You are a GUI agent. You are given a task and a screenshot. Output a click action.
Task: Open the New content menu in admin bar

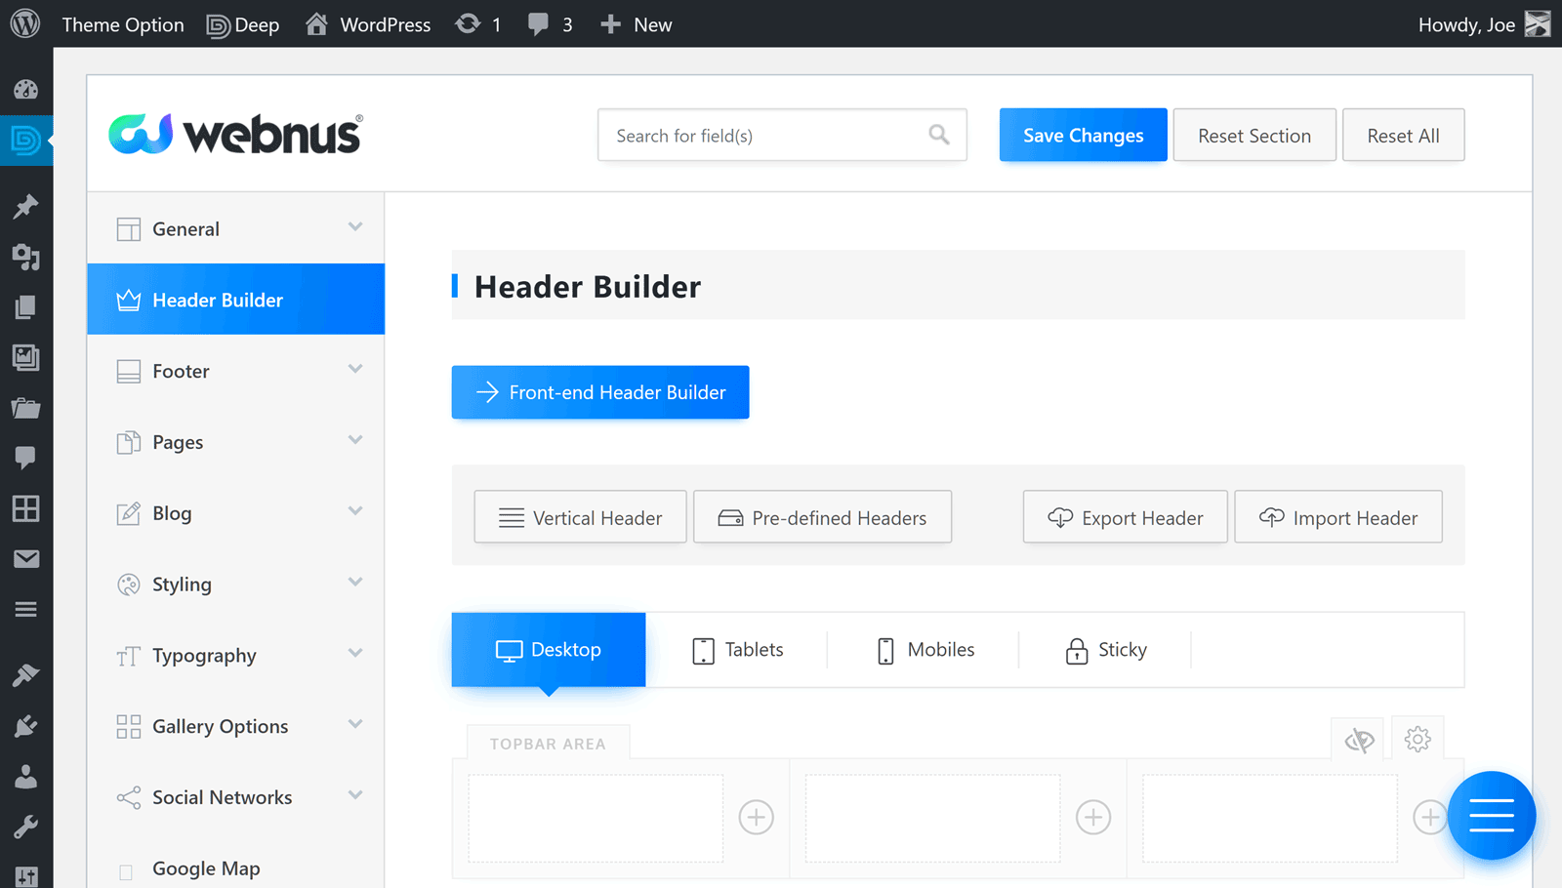coord(637,24)
